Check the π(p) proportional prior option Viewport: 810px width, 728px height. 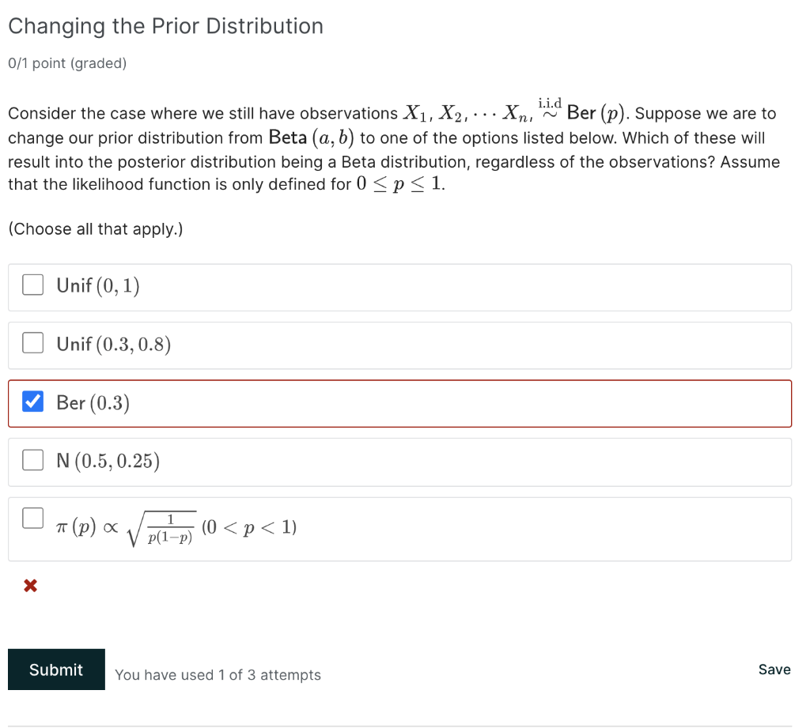click(x=32, y=518)
